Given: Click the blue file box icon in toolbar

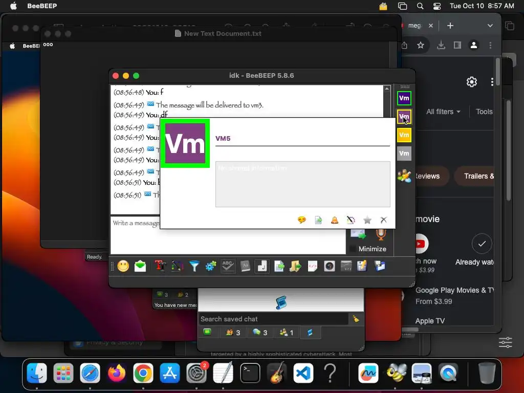Looking at the screenshot, I should click(x=380, y=266).
